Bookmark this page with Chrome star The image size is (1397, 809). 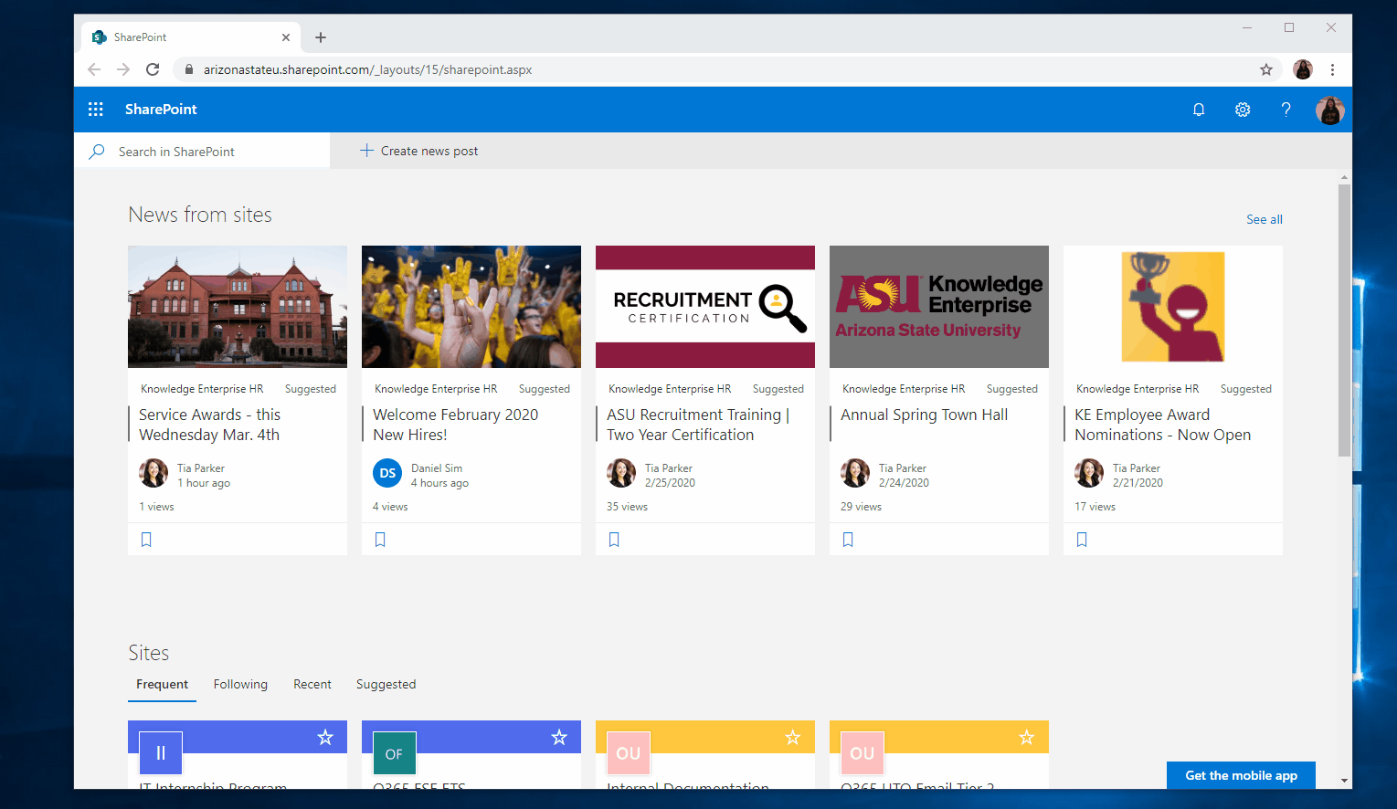pos(1266,69)
